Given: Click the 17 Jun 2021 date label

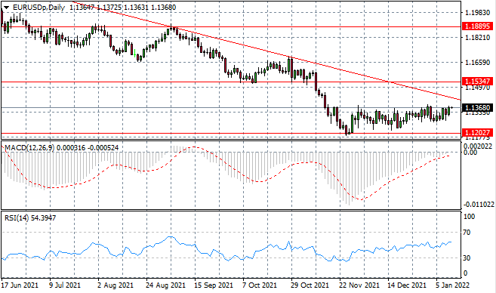Looking at the screenshot, I should (20, 285).
